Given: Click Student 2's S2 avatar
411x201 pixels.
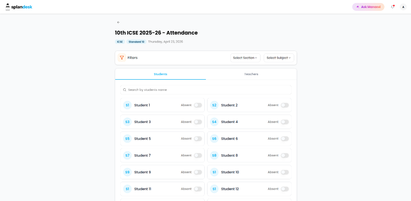Looking at the screenshot, I should pyautogui.click(x=214, y=105).
